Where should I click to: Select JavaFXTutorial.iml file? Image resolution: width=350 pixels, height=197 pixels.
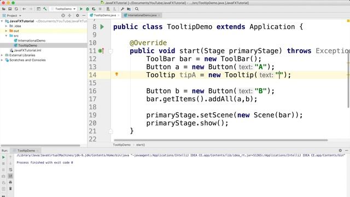point(27,50)
